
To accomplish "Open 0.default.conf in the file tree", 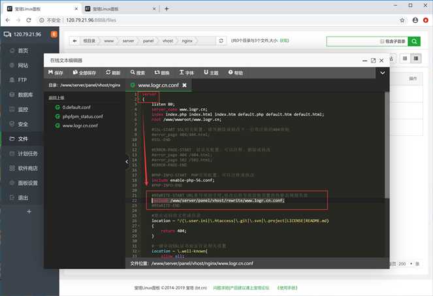I will (x=76, y=107).
